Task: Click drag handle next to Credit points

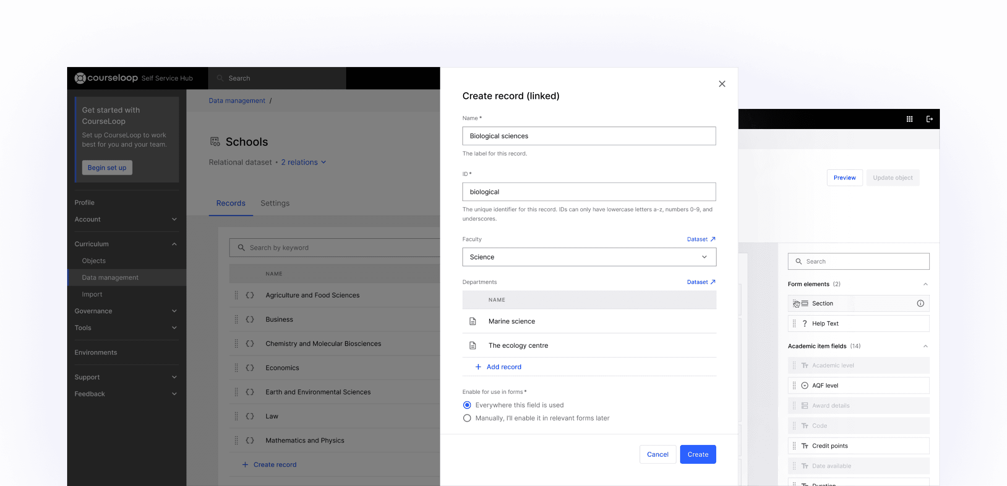Action: 794,446
